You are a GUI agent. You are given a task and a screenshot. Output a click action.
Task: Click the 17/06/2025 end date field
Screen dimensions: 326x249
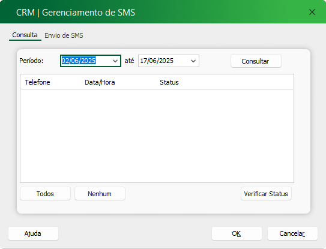(x=169, y=61)
